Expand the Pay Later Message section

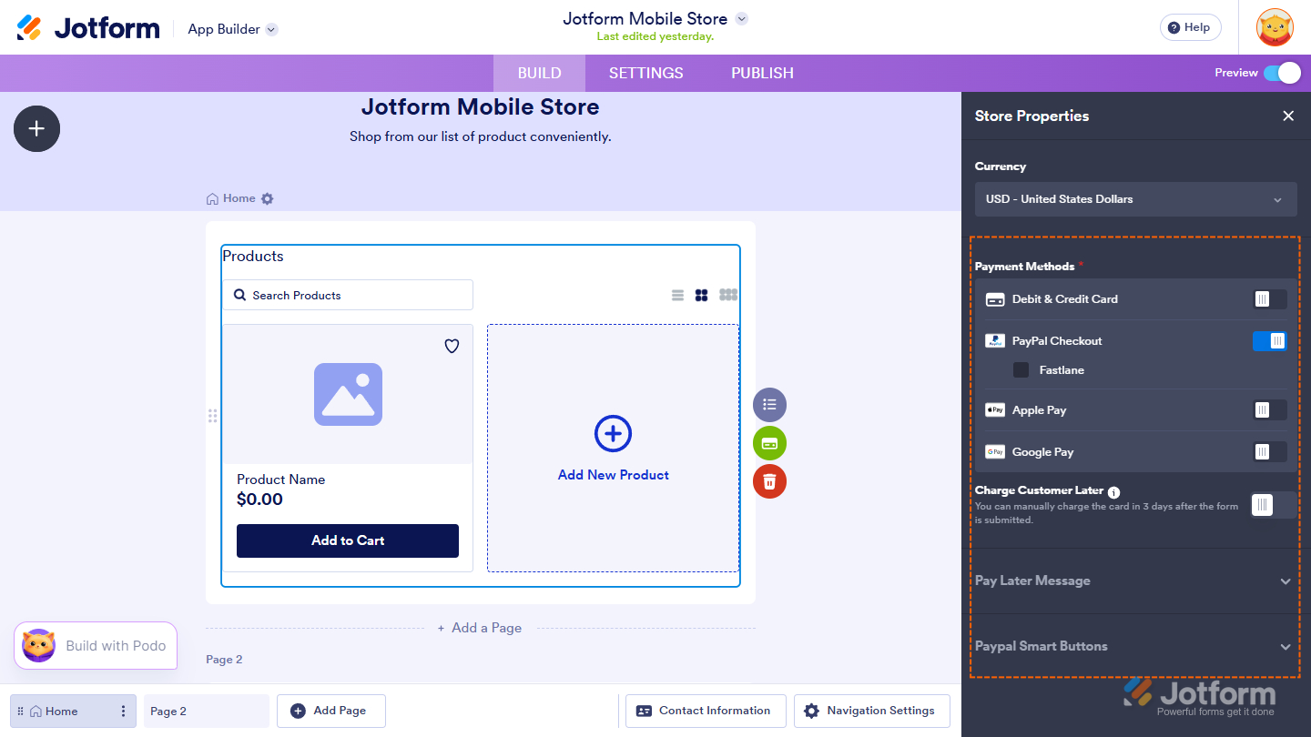(x=1135, y=581)
